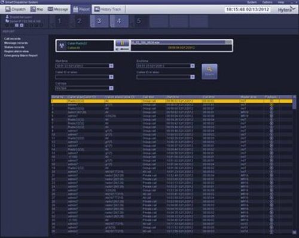Select channel panel 4
Image resolution: width=299 pixels, height=238 pixels.
(x=119, y=21)
